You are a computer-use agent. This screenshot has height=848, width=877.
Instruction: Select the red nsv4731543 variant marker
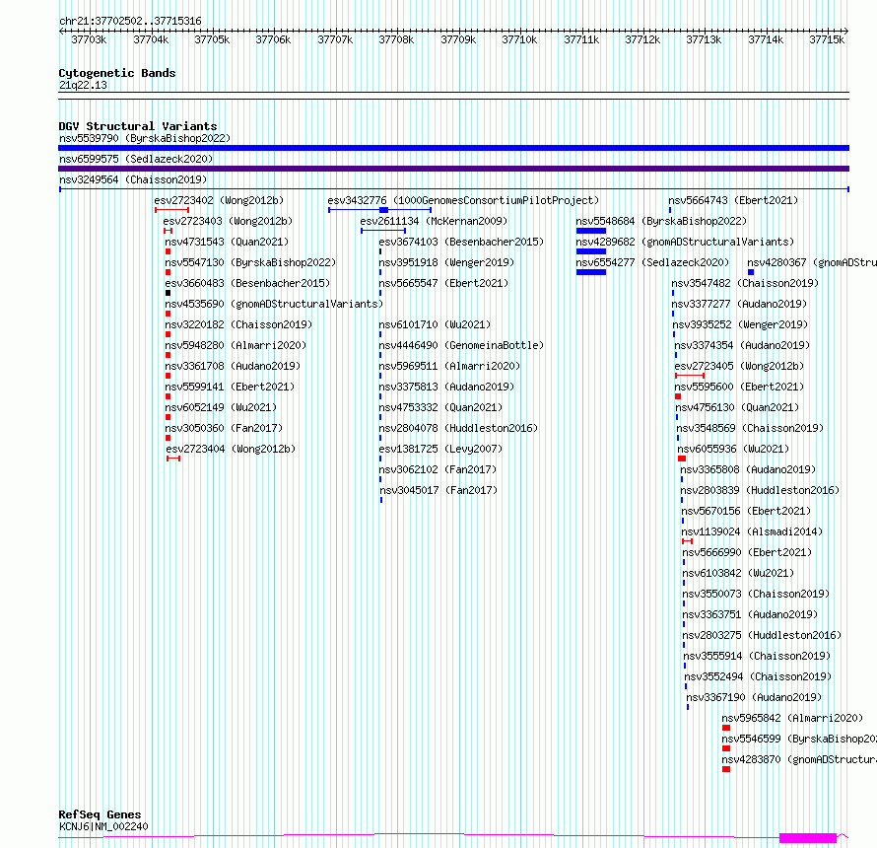click(x=168, y=251)
